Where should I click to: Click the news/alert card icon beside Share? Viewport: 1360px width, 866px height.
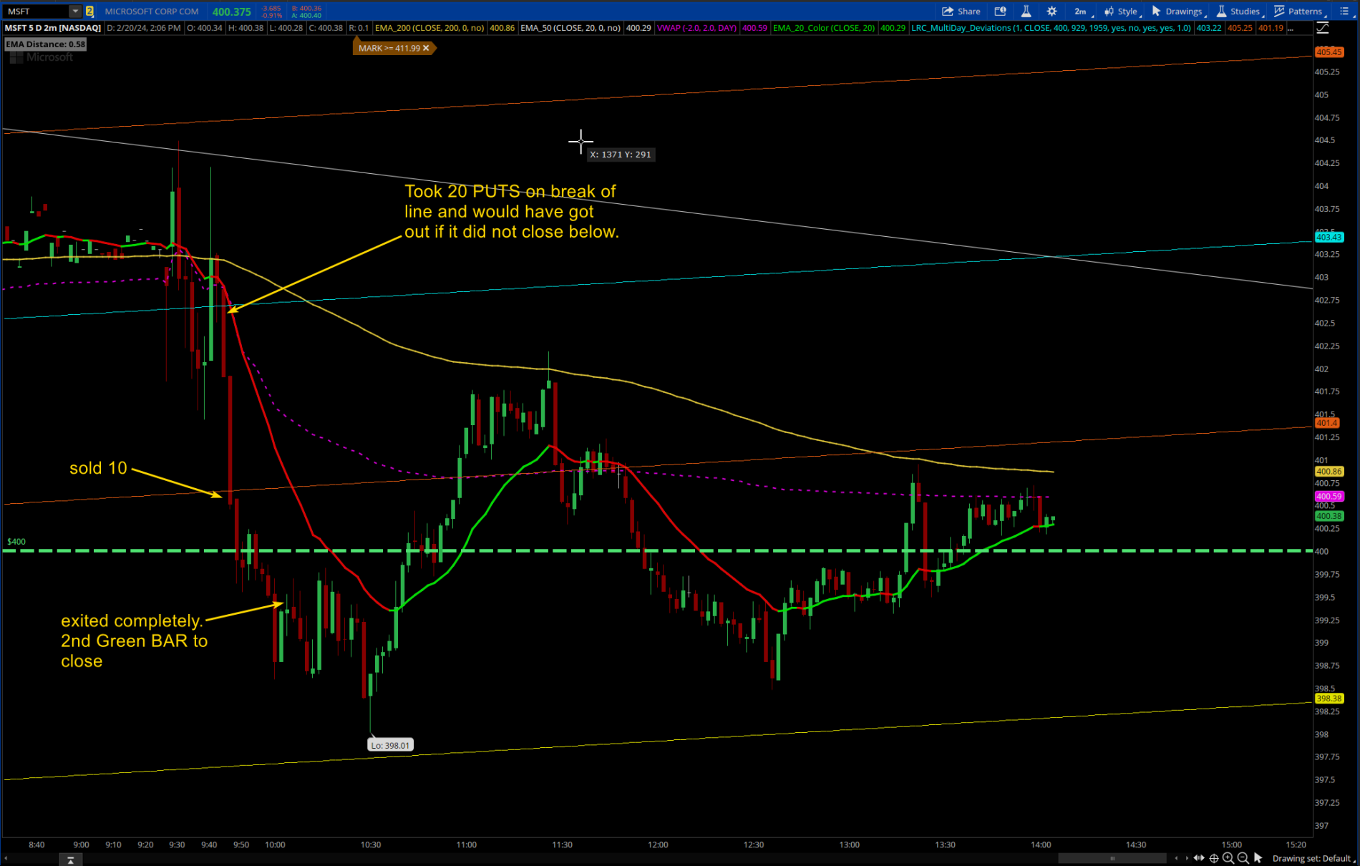tap(1000, 11)
